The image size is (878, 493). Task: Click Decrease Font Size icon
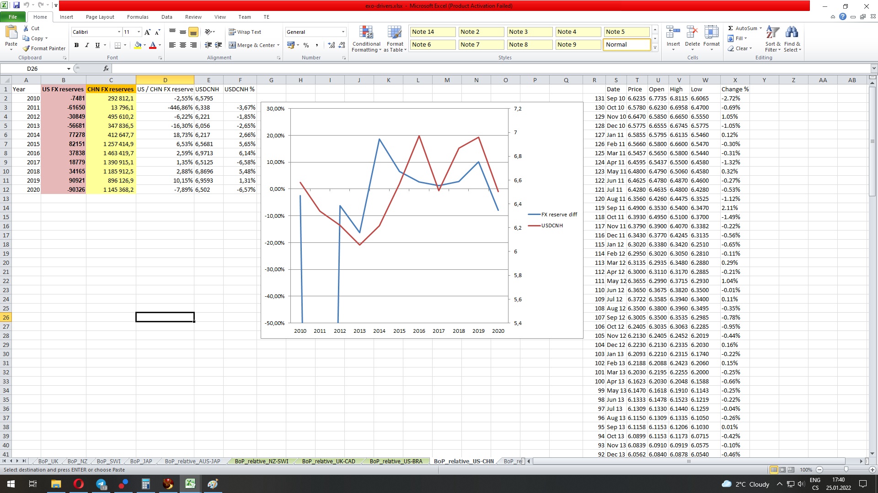(x=157, y=32)
